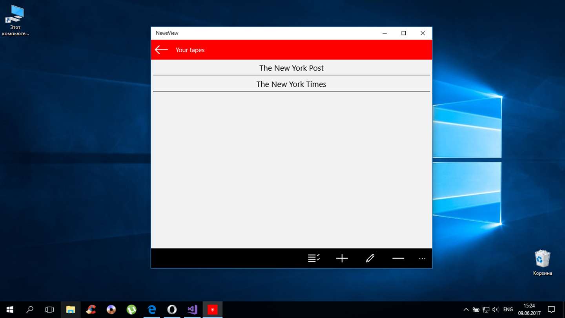The width and height of the screenshot is (565, 318).
Task: Open Task View from the taskbar
Action: 49,309
